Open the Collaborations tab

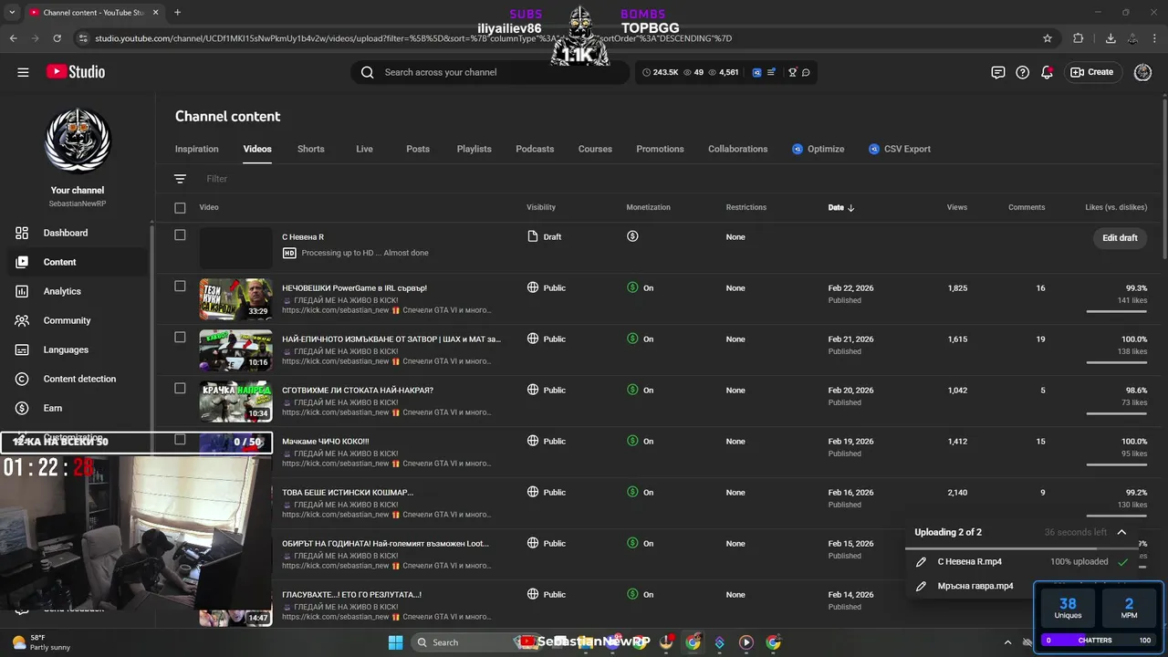click(737, 149)
